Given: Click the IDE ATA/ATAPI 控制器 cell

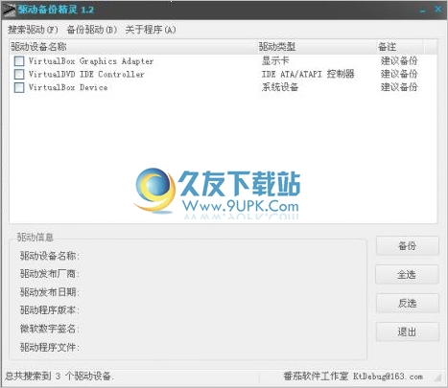Looking at the screenshot, I should tap(308, 74).
